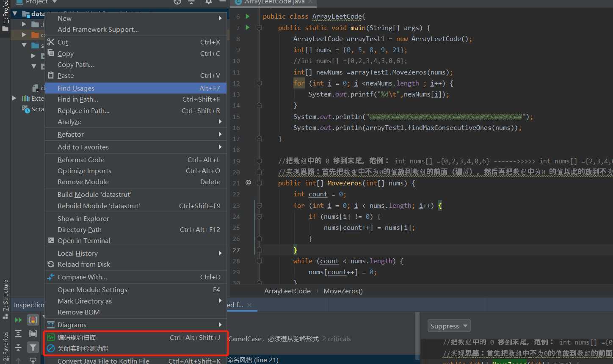
Task: Choose Remove BOM menu entry
Action: pos(136,312)
